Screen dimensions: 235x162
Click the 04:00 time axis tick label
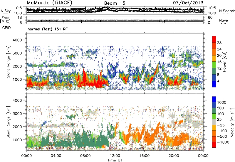pos(56,156)
